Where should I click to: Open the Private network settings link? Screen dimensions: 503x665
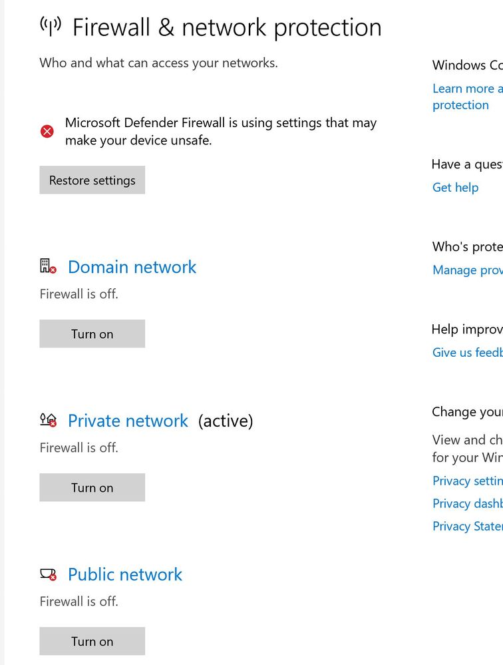pyautogui.click(x=128, y=421)
